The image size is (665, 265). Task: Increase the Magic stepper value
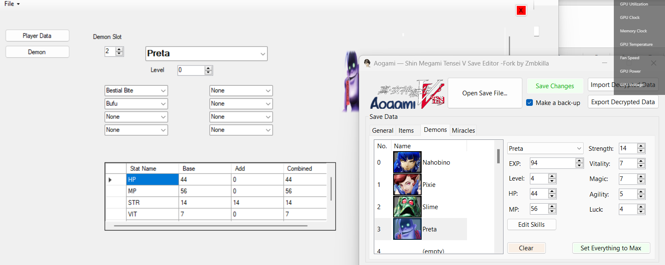coord(641,176)
